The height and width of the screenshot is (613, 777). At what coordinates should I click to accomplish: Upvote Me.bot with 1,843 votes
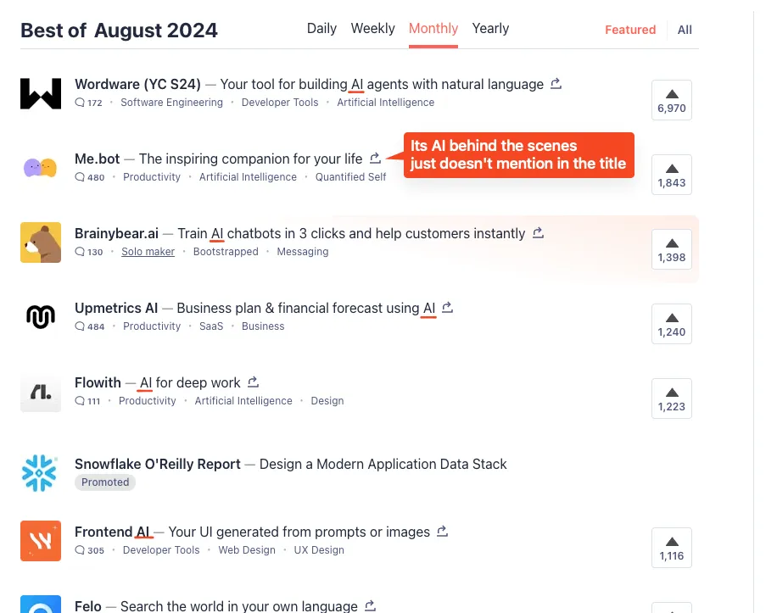[672, 175]
